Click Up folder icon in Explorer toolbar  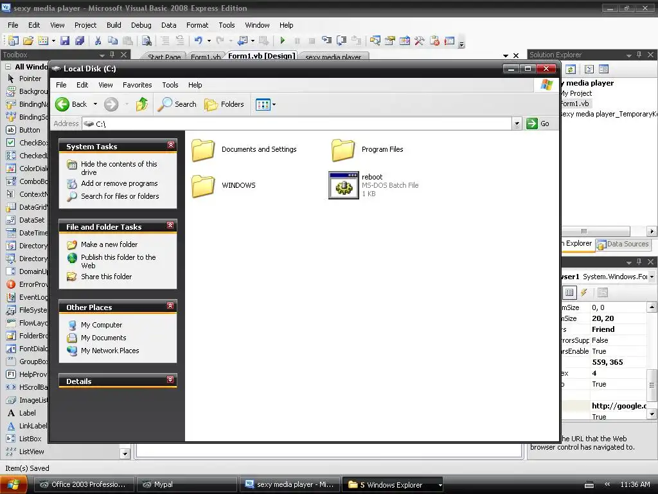coord(142,104)
